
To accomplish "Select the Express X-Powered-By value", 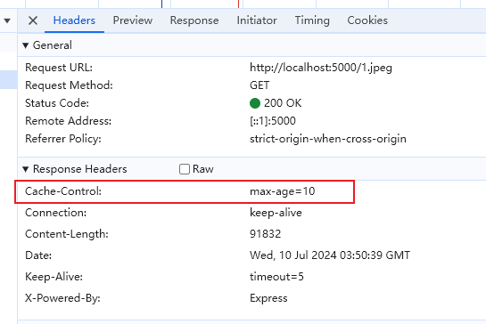I will click(x=268, y=298).
